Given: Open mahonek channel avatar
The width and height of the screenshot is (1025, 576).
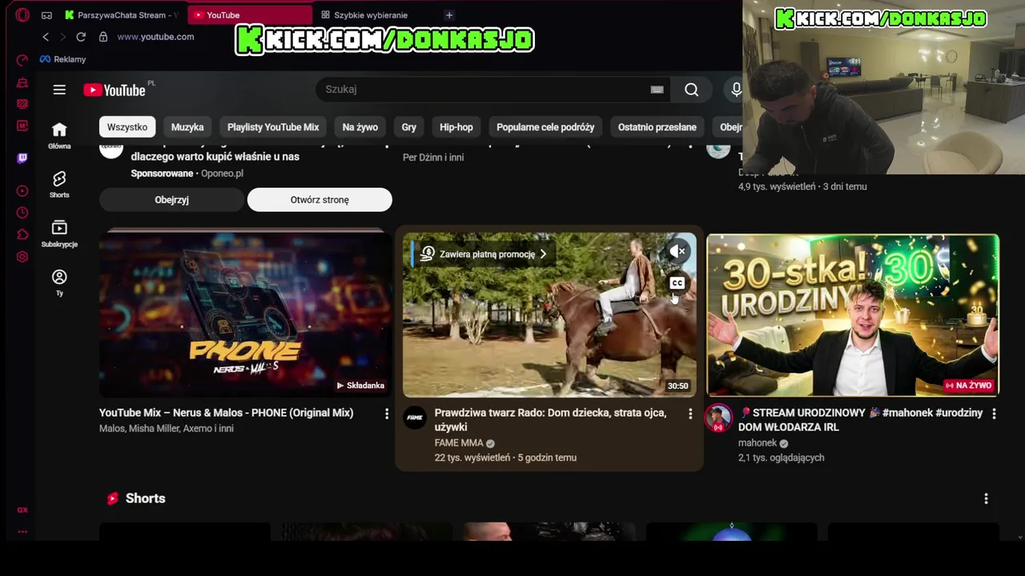Looking at the screenshot, I should tap(718, 418).
